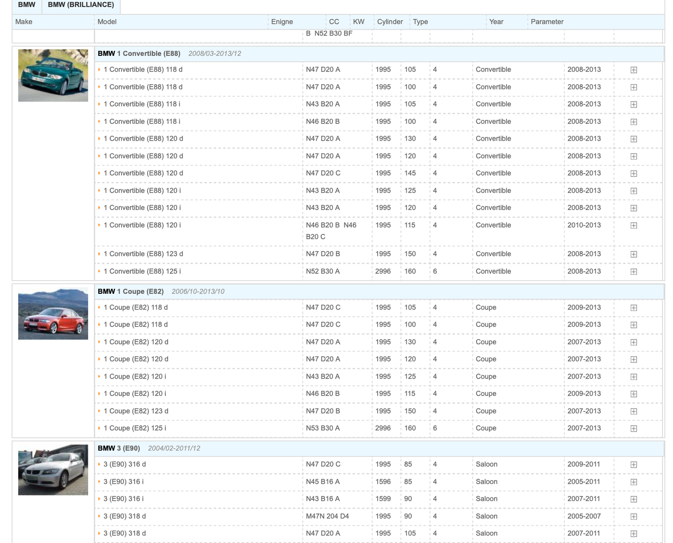Expand parameters for Coupe 118 d 105 KW row

click(x=633, y=308)
